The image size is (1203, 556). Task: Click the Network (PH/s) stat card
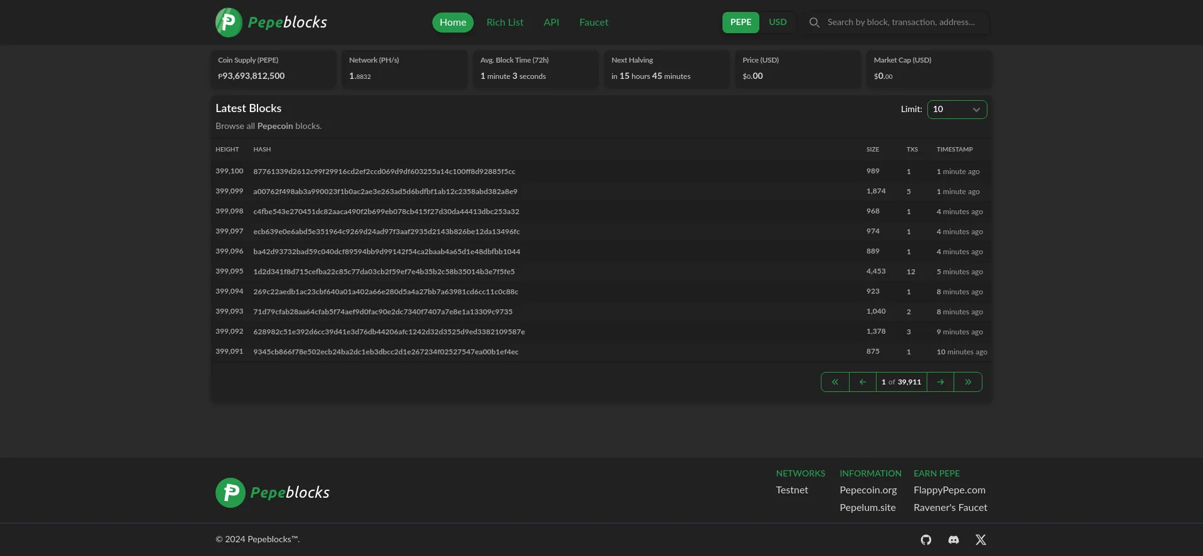coord(405,69)
